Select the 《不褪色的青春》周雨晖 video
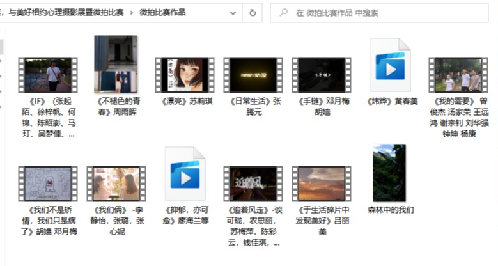 point(116,65)
